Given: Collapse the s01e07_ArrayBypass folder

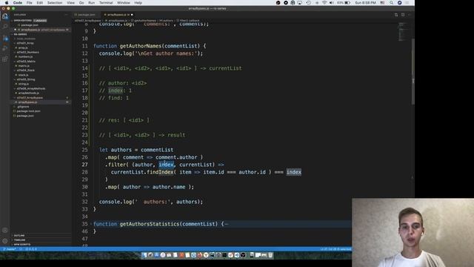Looking at the screenshot, I should [x=30, y=98].
